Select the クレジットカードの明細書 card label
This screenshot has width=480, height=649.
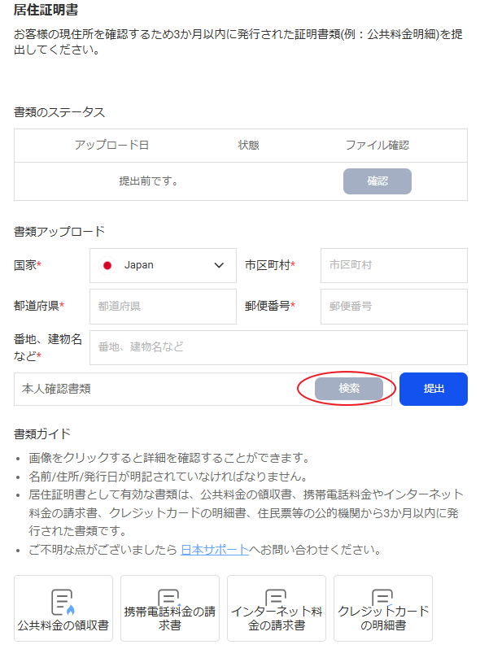point(383,618)
